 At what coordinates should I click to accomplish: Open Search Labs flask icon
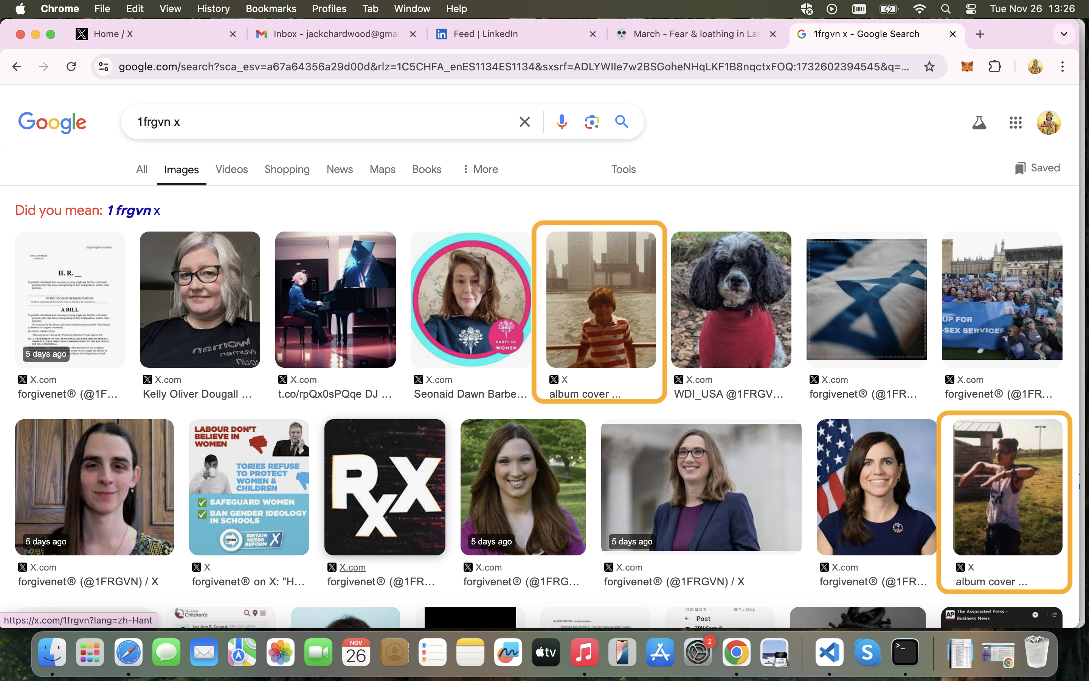point(979,122)
